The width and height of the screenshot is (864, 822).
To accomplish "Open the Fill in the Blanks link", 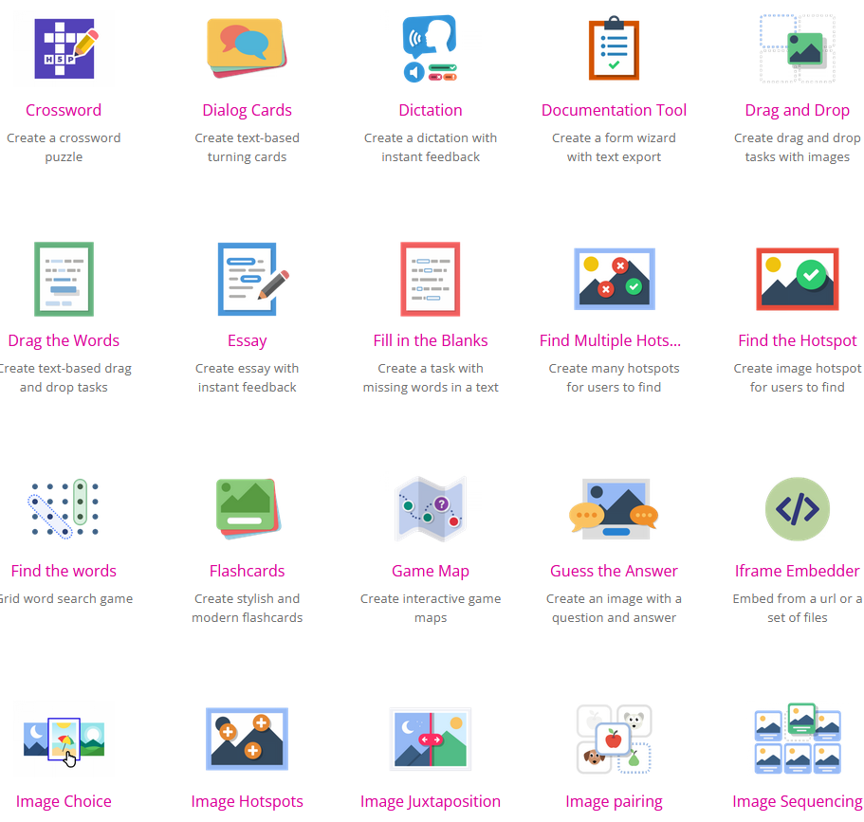I will (x=431, y=340).
